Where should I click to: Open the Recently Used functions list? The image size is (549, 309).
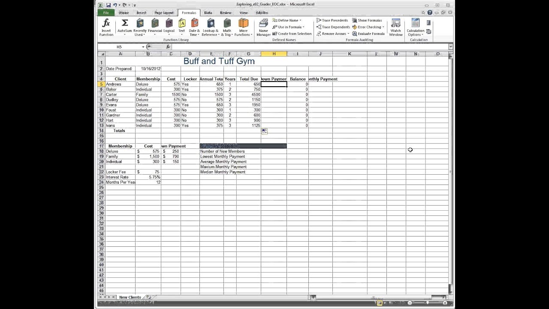[140, 27]
